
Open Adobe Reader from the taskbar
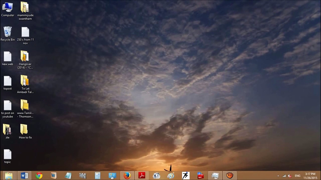point(142,175)
